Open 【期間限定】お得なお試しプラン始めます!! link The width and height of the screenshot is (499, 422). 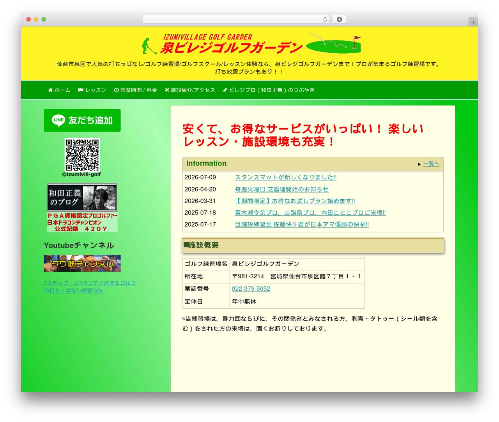coord(295,201)
